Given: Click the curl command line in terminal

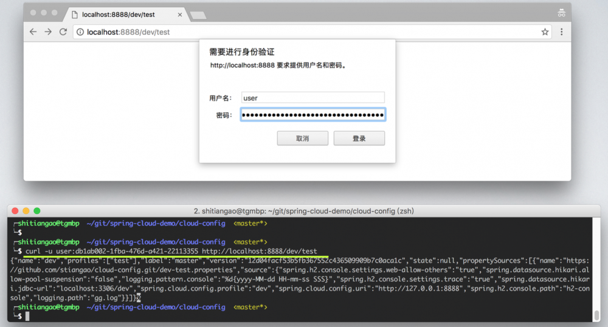Looking at the screenshot, I should tap(171, 251).
